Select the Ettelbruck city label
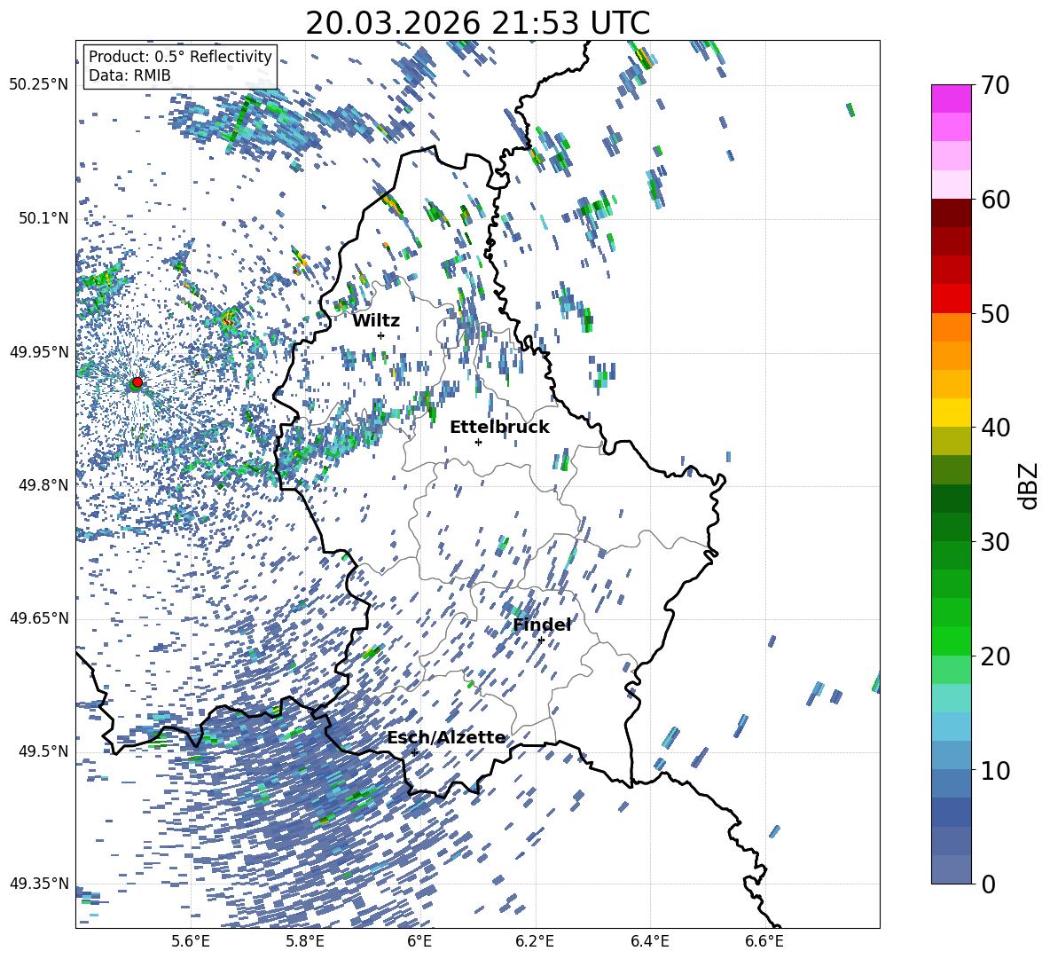Image resolution: width=1050 pixels, height=959 pixels. tap(499, 427)
